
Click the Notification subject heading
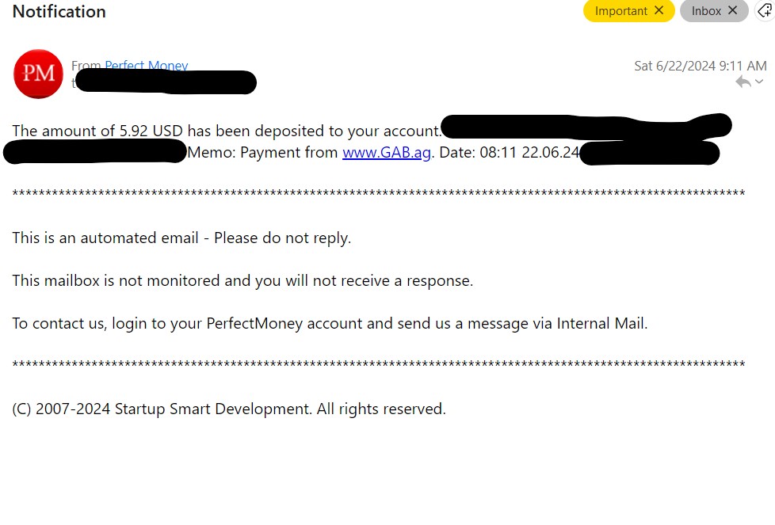(x=59, y=11)
